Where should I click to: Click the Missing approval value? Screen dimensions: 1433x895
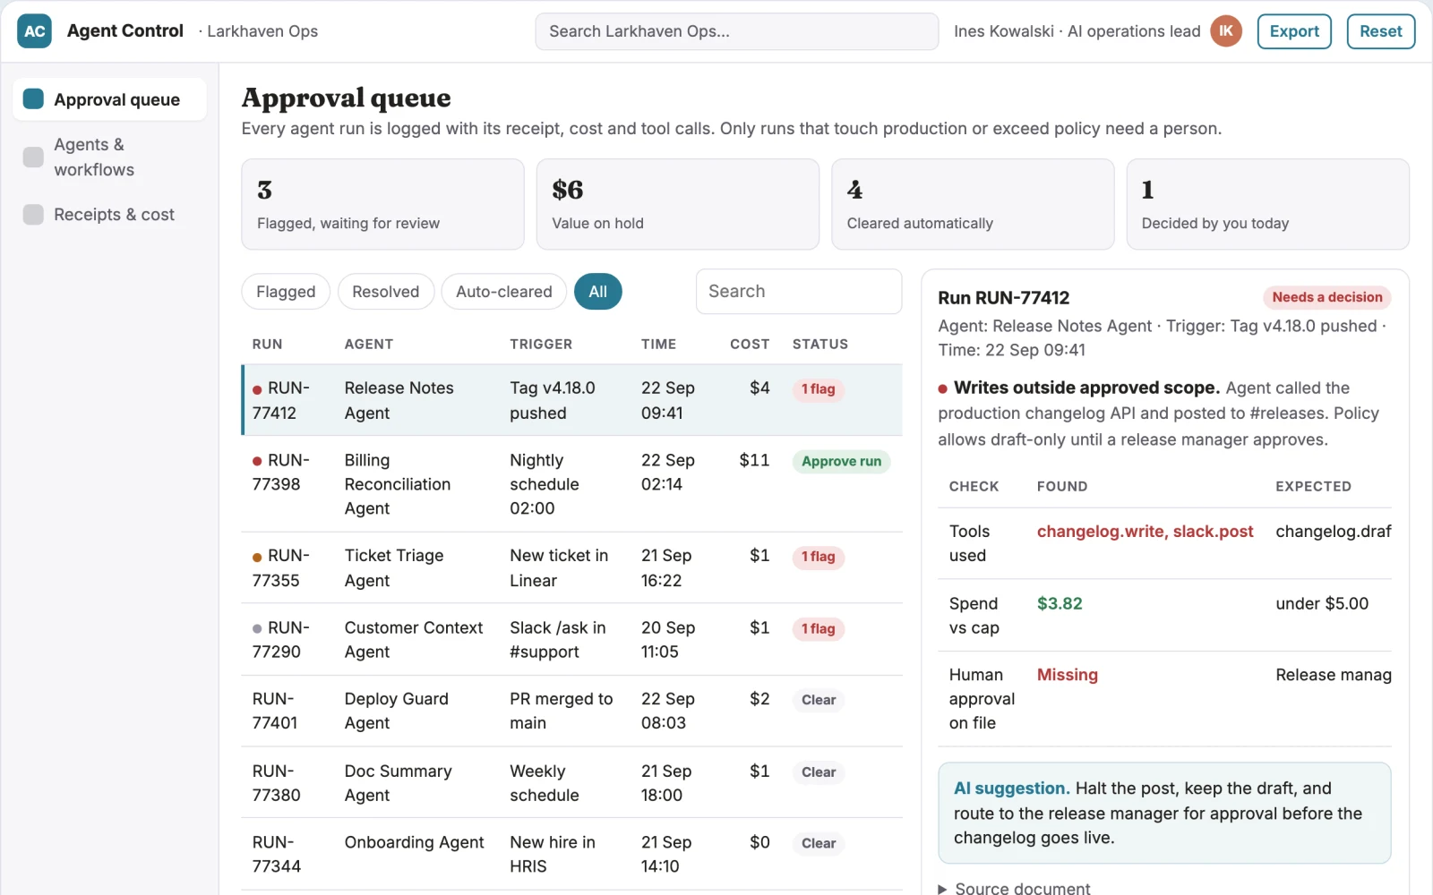(1067, 675)
